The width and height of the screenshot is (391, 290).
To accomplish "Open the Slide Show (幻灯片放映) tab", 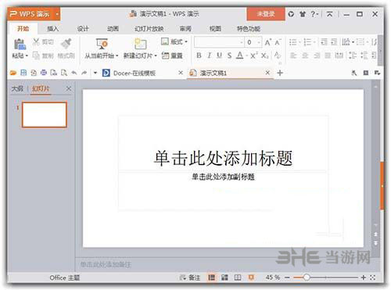I will (x=149, y=29).
